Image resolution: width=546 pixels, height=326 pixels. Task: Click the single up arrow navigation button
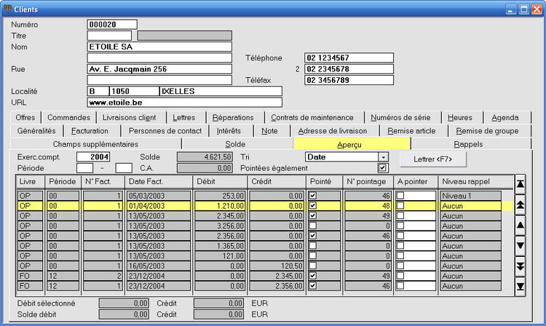(x=520, y=226)
